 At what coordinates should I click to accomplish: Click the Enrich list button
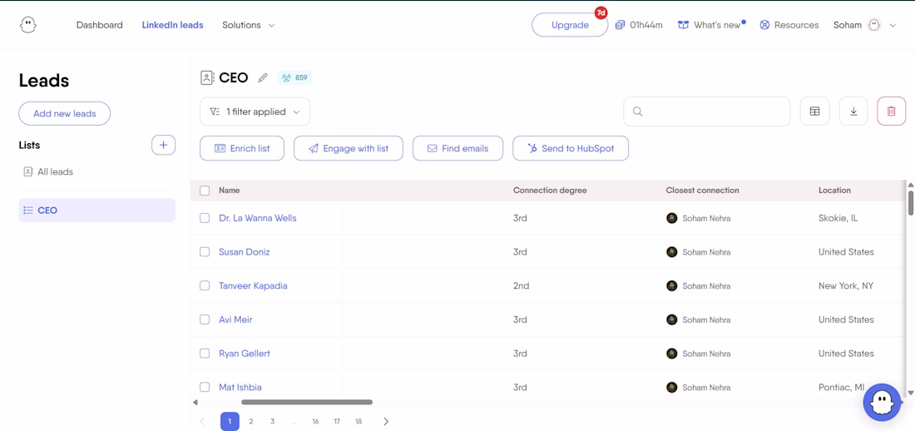point(242,148)
